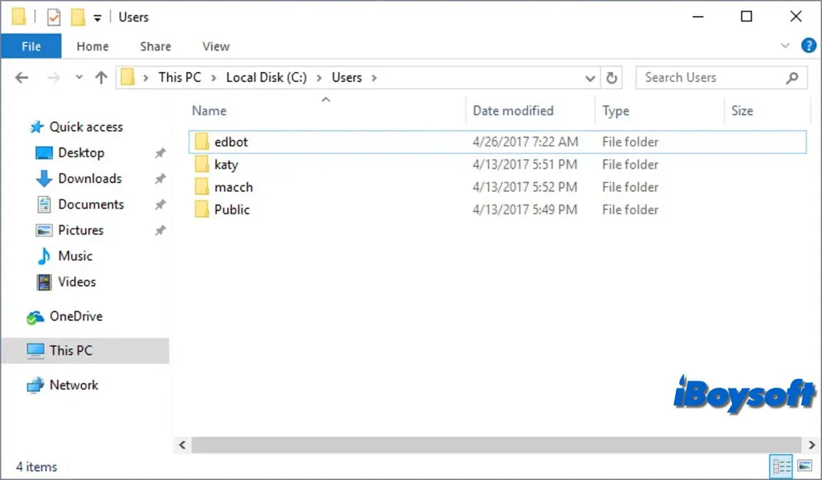Navigate to Local Disk (C:) via the breadcrumb
The height and width of the screenshot is (480, 822).
(266, 77)
